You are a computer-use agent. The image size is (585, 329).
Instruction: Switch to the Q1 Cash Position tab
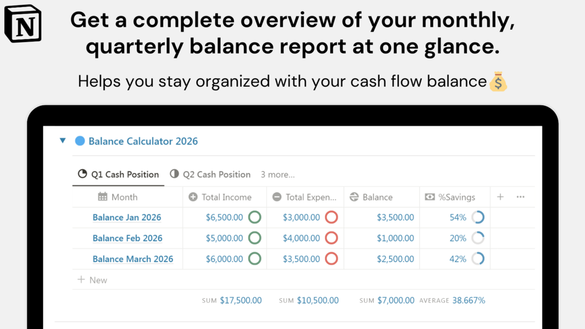coord(119,174)
